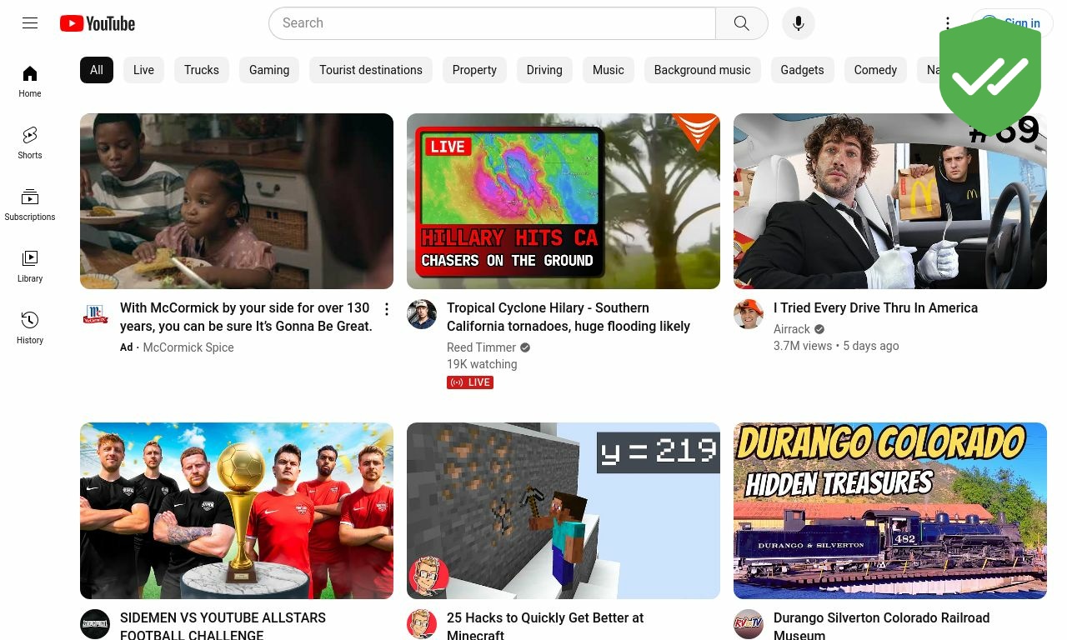Viewport: 1067px width, 640px height.
Task: Open McCormick ad title link
Action: coord(246,317)
